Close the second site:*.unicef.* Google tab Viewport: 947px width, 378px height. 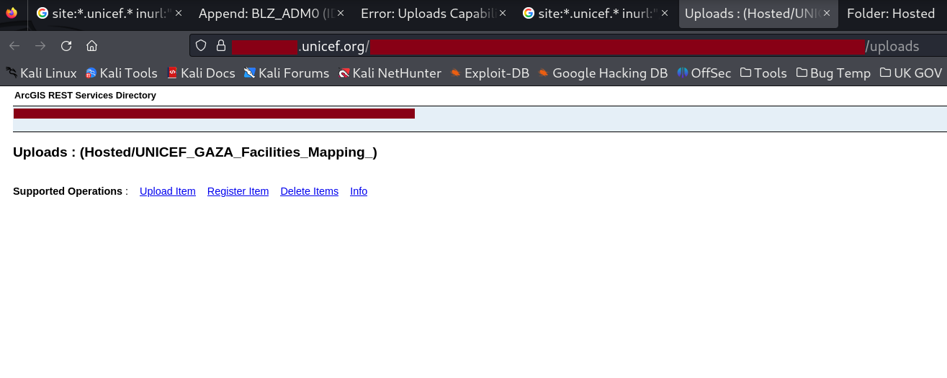(x=665, y=13)
